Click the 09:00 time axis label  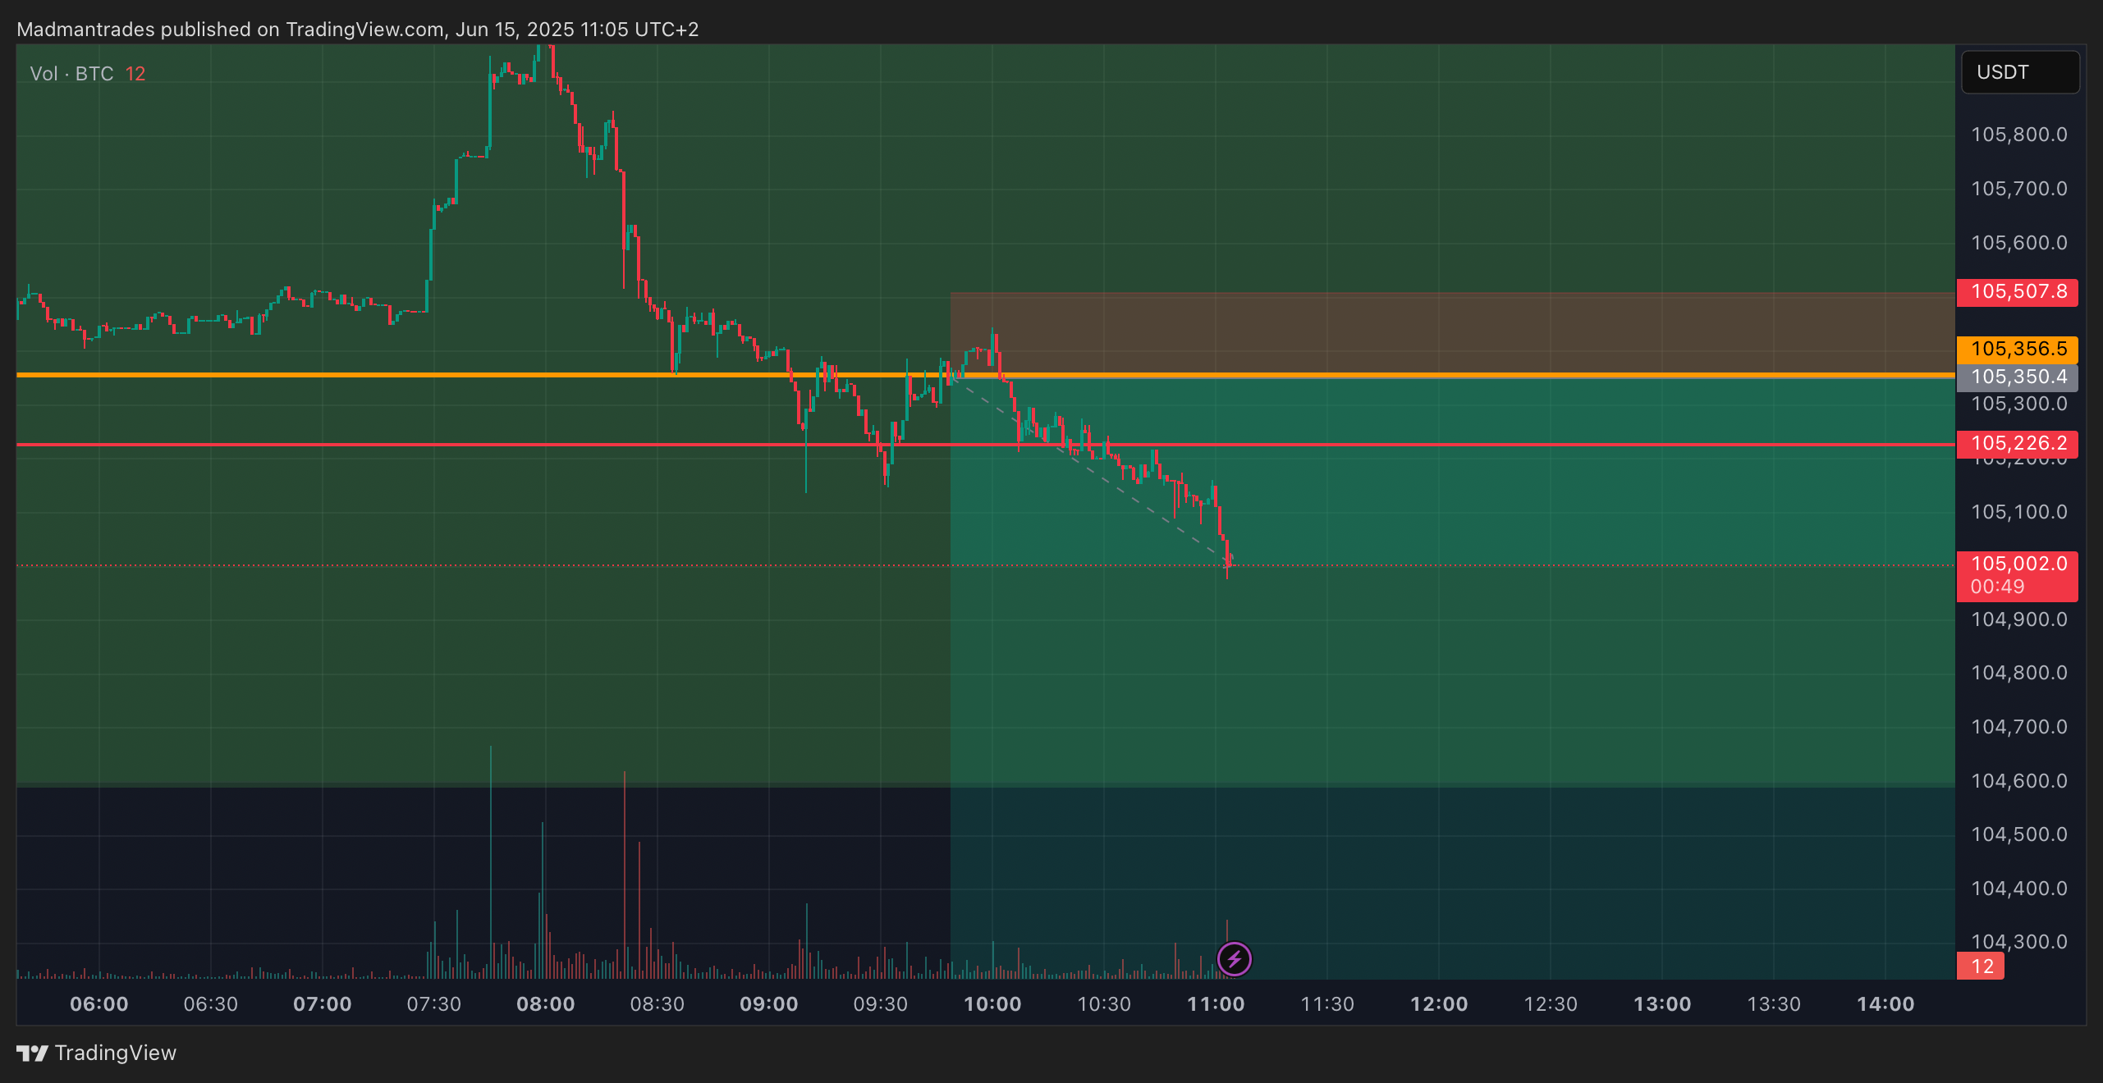pos(769,1004)
